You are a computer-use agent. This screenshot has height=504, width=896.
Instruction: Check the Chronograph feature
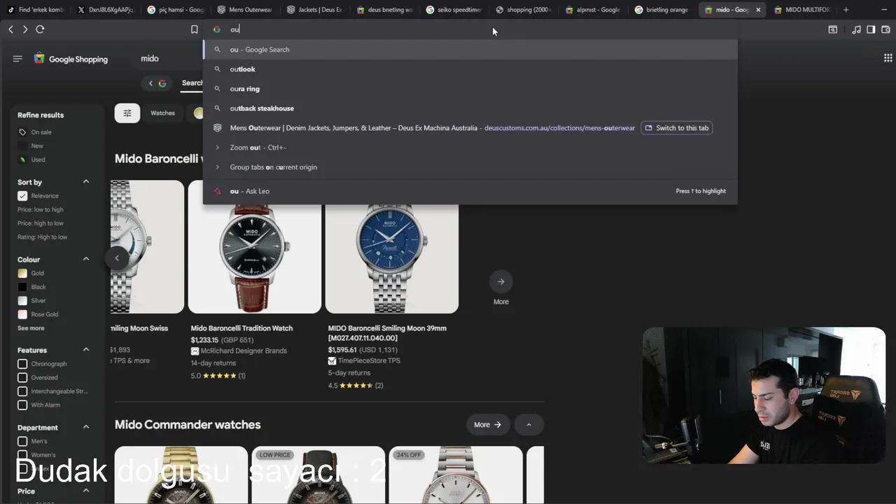point(22,364)
